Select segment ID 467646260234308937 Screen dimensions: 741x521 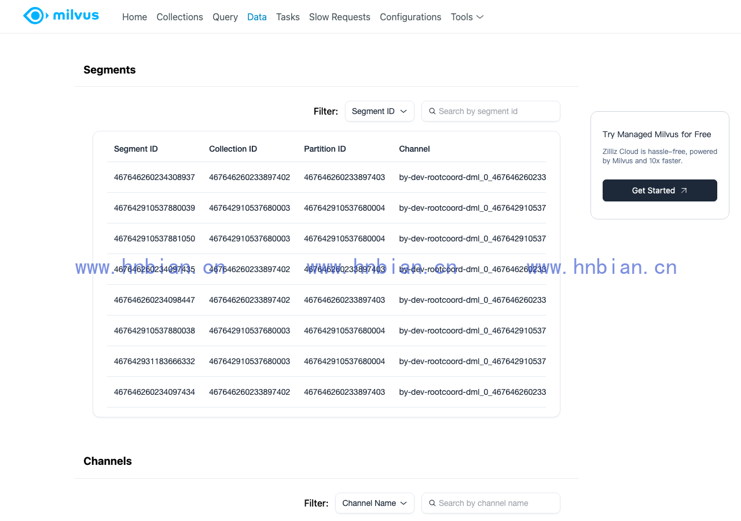point(155,177)
